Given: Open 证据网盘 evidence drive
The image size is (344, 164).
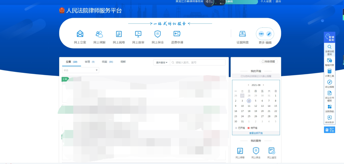Looking at the screenshot, I should click(x=242, y=37).
